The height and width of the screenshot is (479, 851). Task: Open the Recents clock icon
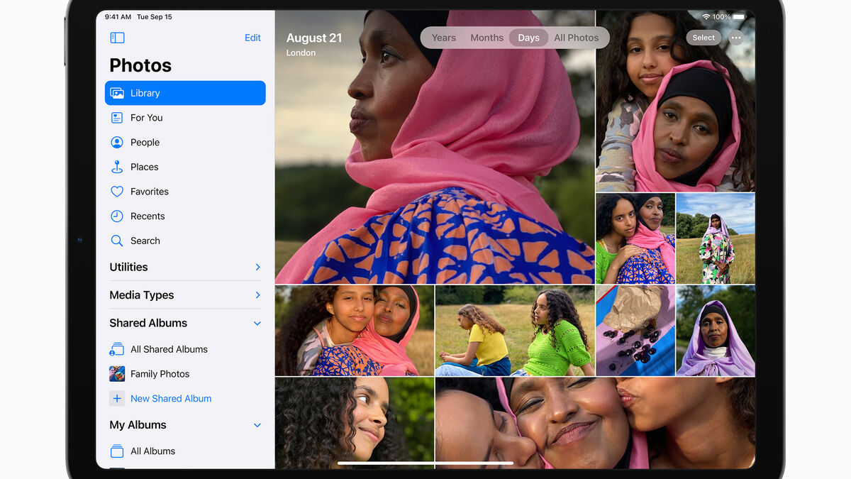tap(118, 216)
